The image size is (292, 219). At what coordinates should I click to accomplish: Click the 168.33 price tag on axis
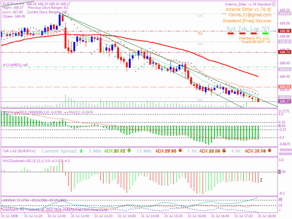(285, 87)
